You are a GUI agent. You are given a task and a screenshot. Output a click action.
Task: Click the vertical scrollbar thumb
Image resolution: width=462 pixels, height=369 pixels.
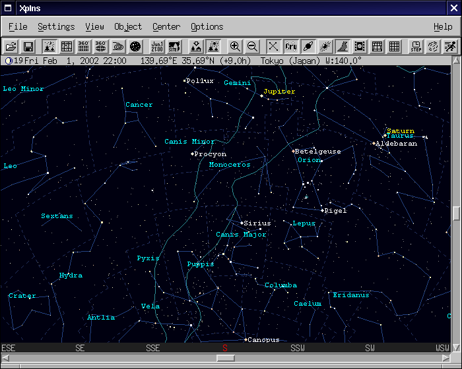(x=456, y=213)
